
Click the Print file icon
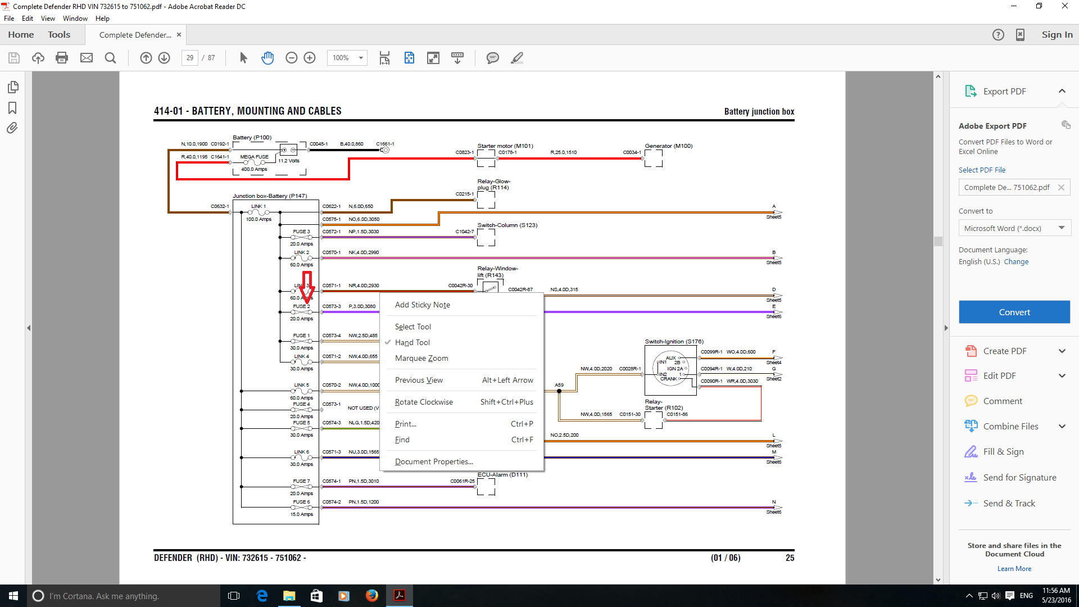click(x=62, y=58)
